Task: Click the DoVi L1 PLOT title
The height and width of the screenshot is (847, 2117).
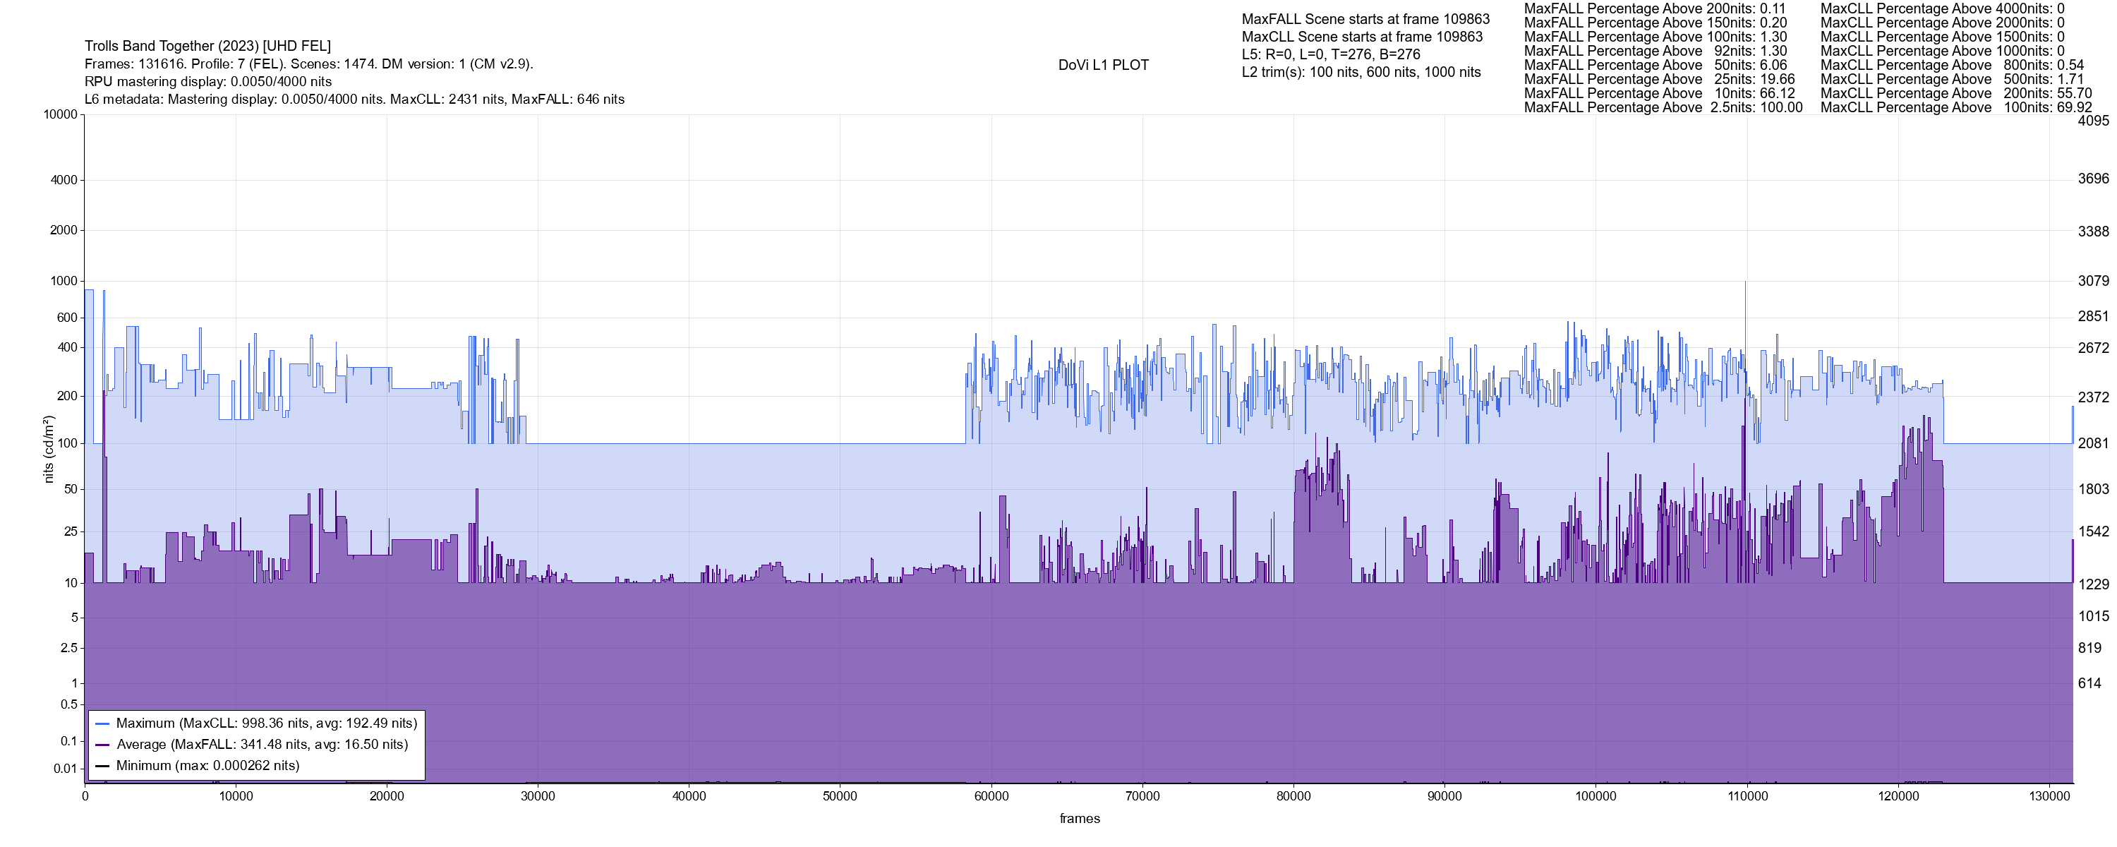Action: [1103, 65]
